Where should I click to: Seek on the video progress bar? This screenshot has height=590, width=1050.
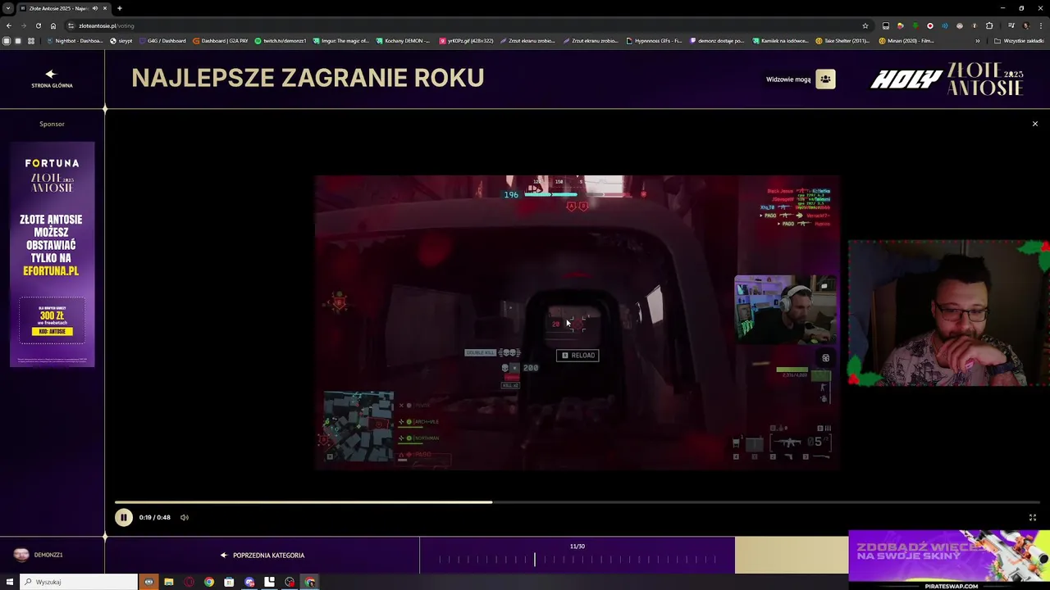(x=577, y=502)
